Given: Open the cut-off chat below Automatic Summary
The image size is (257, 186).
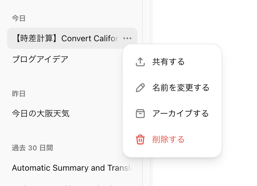Looking at the screenshot, I should tap(64, 184).
